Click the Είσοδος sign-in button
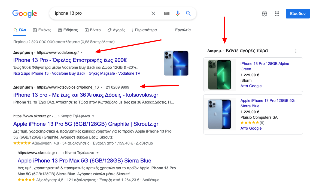Screen dimensions: 316x191 (x=298, y=14)
